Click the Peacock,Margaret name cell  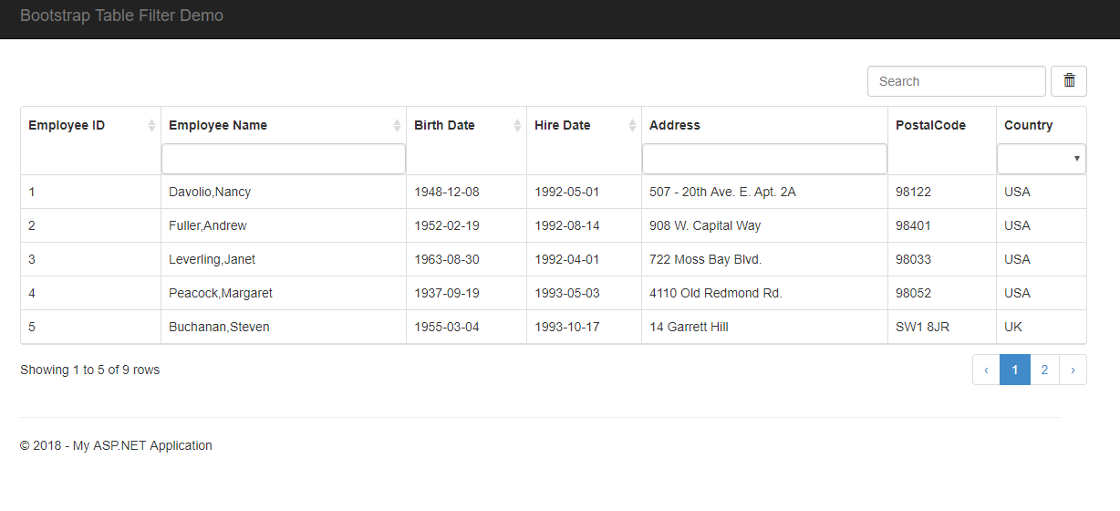point(221,293)
